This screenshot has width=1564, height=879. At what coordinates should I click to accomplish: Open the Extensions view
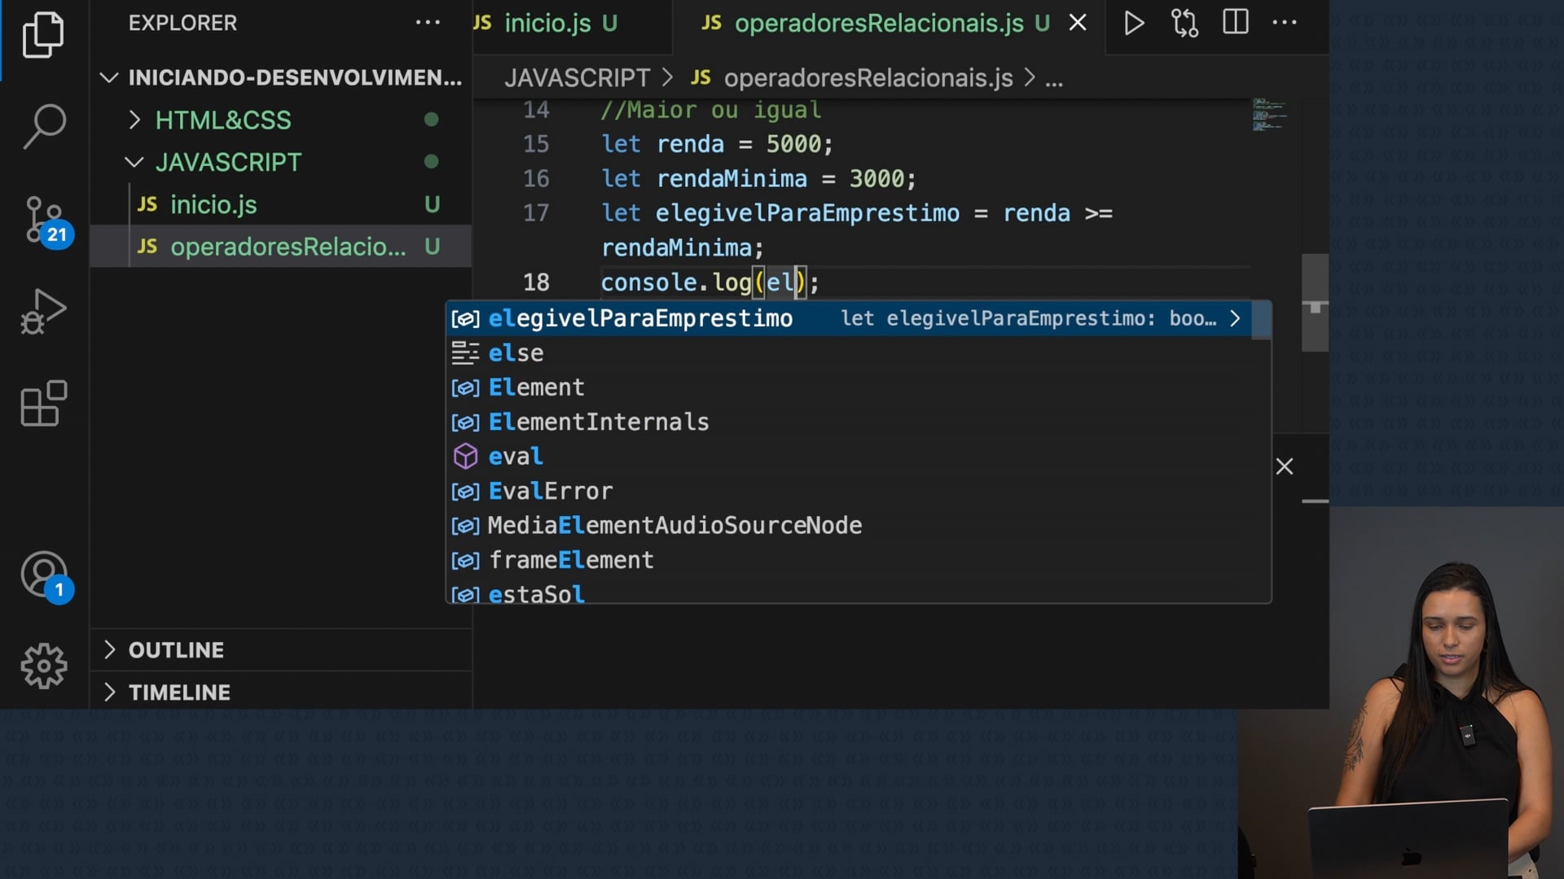tap(43, 403)
